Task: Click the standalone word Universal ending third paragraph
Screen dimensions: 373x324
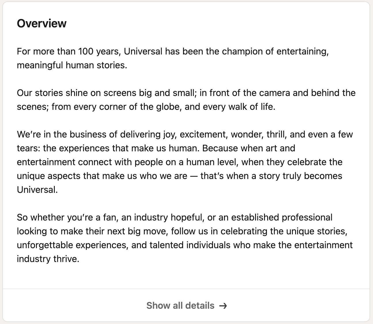Action: pyautogui.click(x=37, y=190)
